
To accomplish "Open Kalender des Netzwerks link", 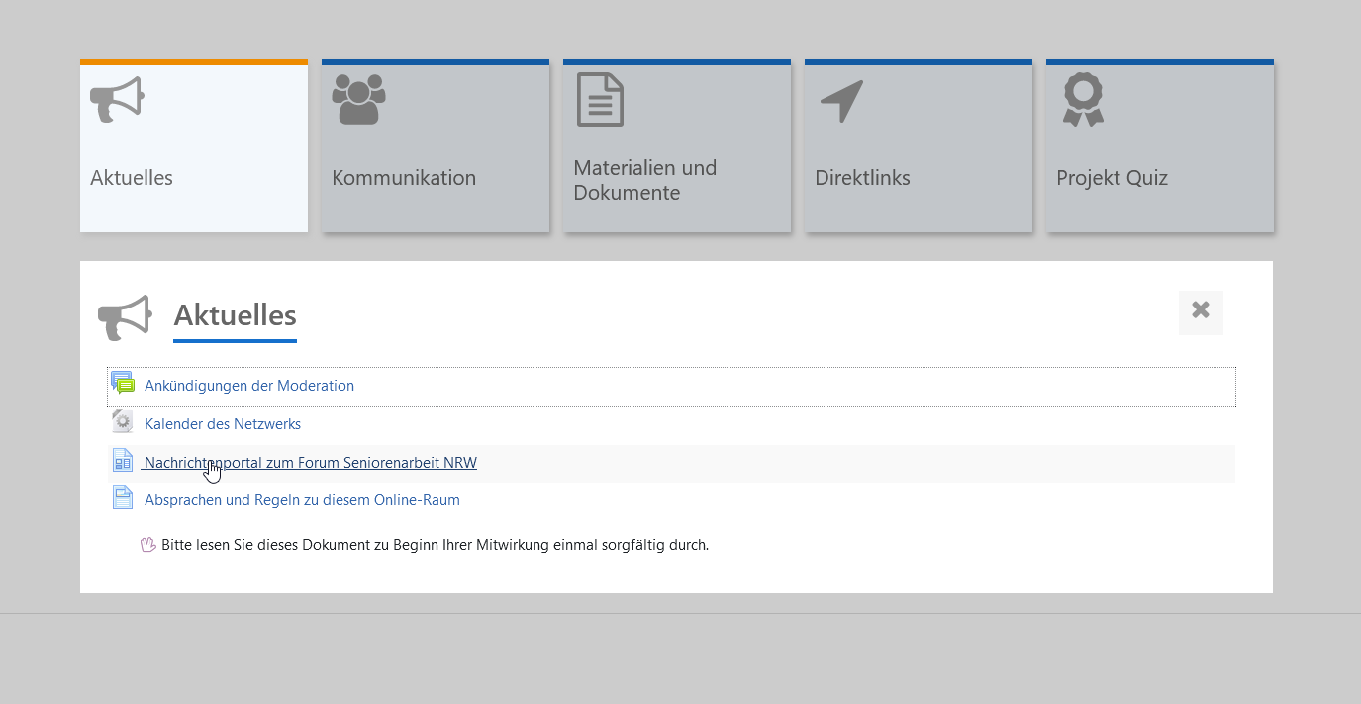I will click(x=223, y=424).
